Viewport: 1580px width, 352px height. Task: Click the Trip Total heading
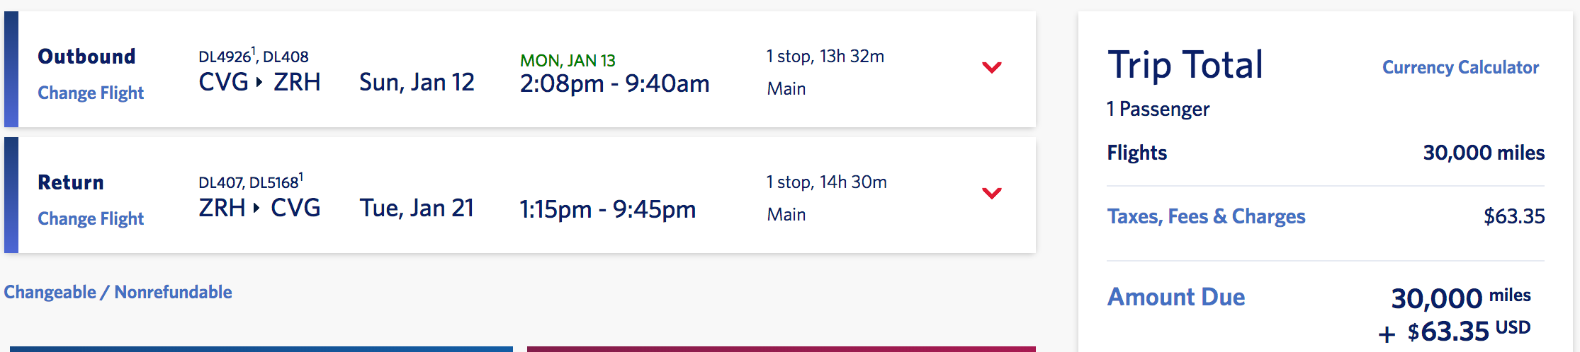click(1185, 65)
